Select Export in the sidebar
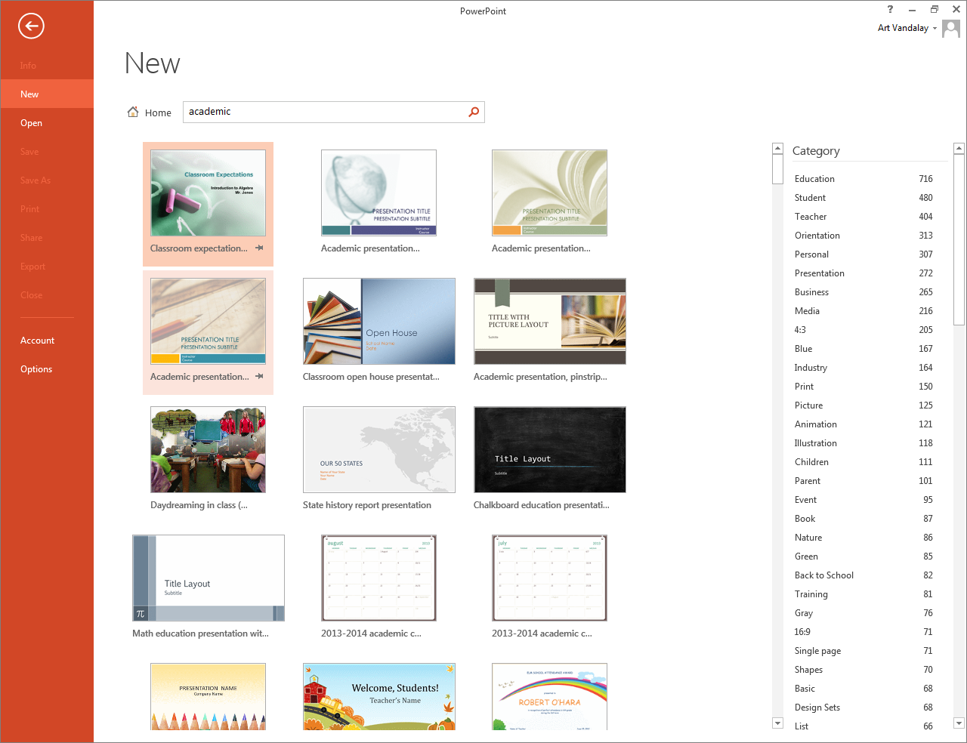Image resolution: width=967 pixels, height=743 pixels. click(47, 267)
